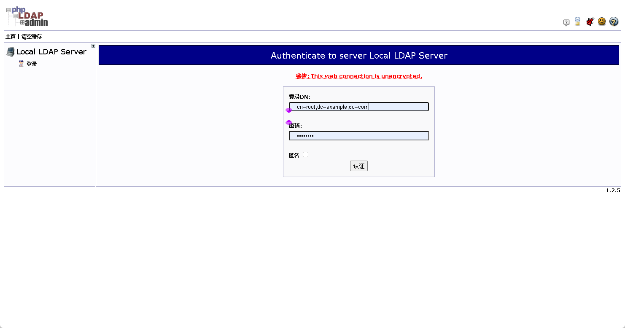Open the 主页 home link
The image size is (625, 328).
pos(11,37)
